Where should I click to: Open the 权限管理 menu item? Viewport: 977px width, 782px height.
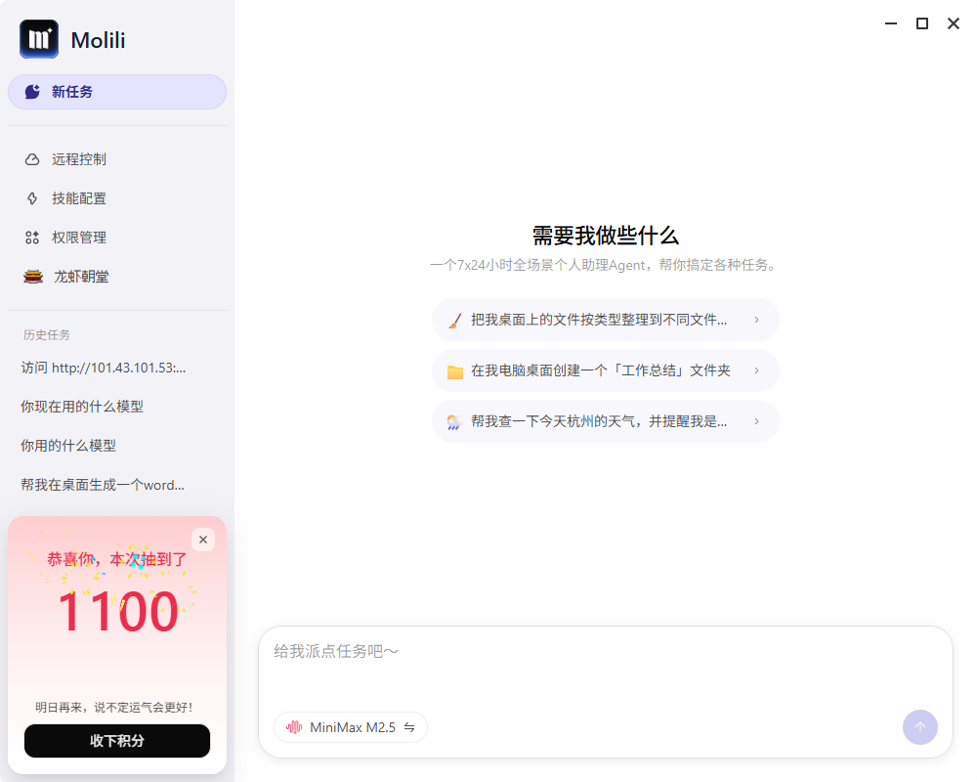click(x=79, y=238)
